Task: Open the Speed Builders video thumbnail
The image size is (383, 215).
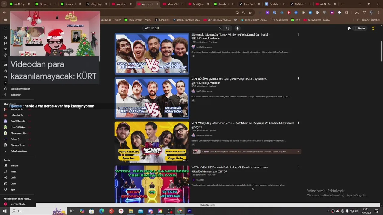Action: pos(152,142)
